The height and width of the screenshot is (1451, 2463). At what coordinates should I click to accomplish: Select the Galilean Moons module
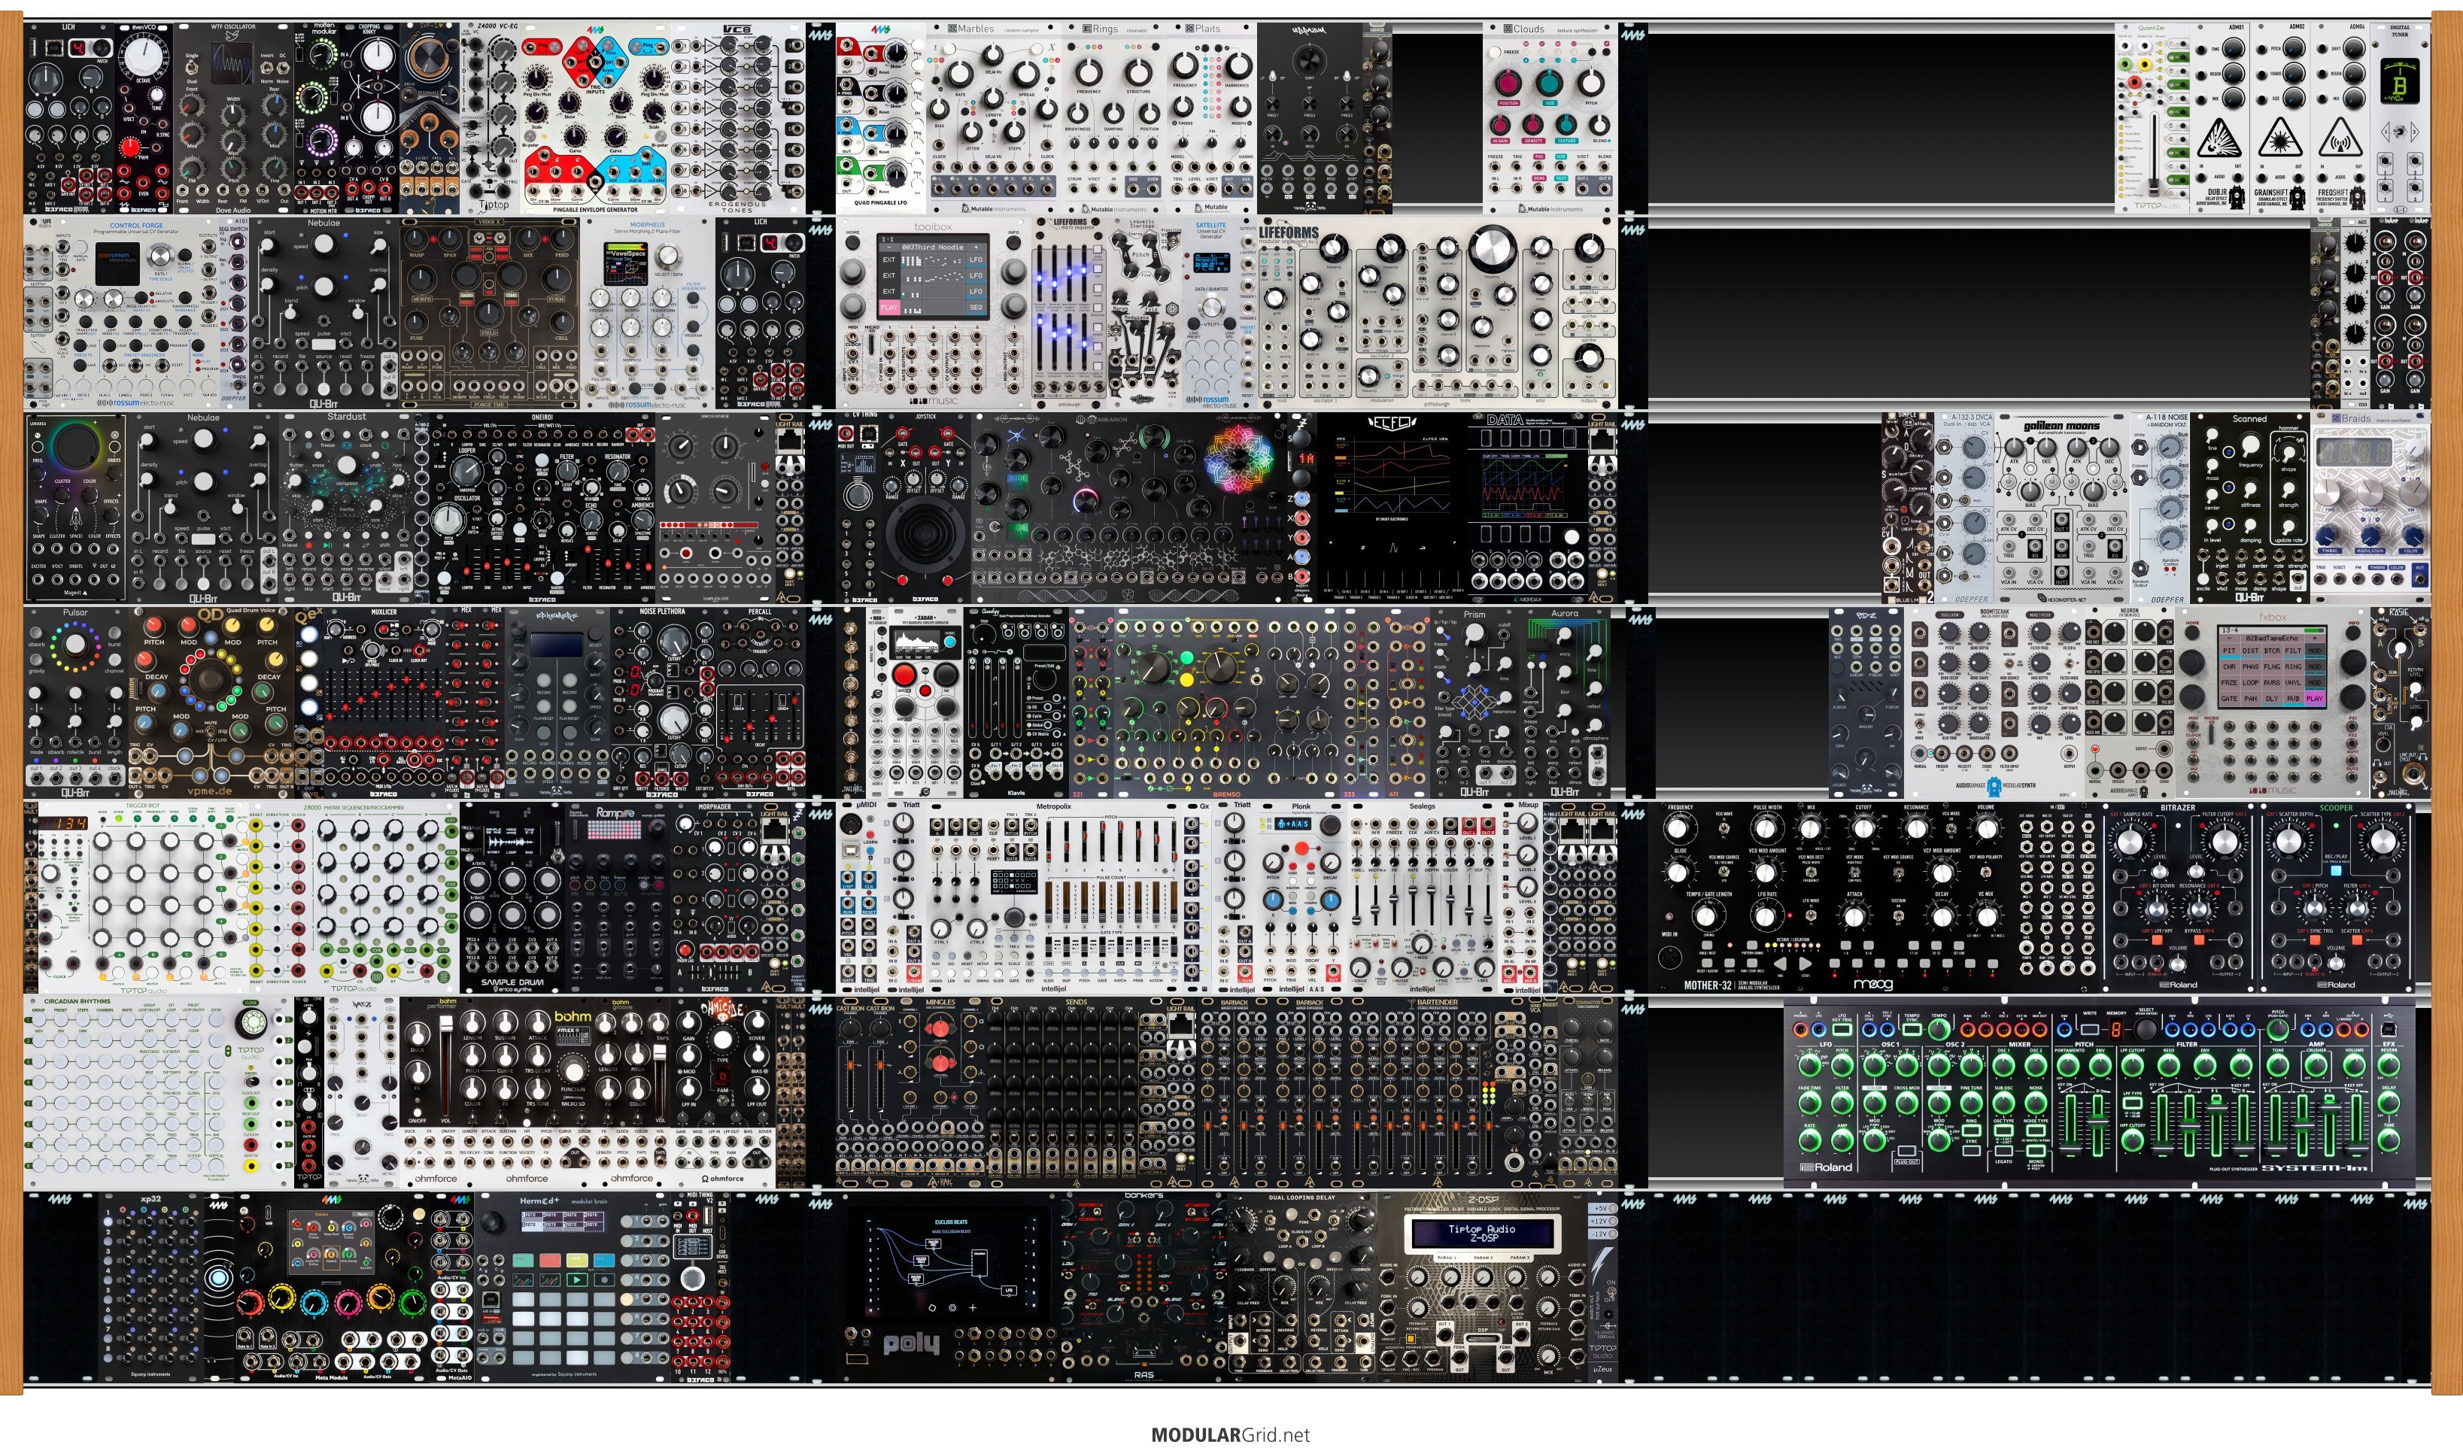pyautogui.click(x=2062, y=508)
